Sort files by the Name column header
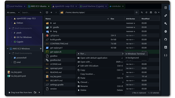The image size is (175, 98). [48, 19]
